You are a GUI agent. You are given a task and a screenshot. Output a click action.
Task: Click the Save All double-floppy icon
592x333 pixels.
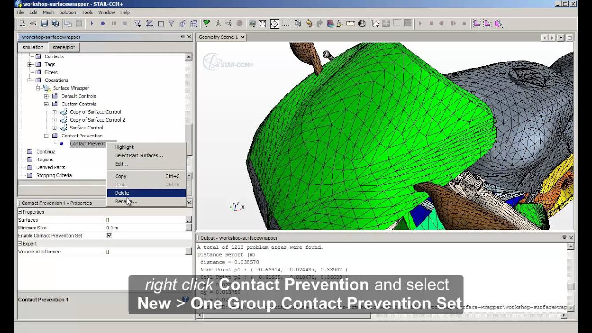click(55, 24)
